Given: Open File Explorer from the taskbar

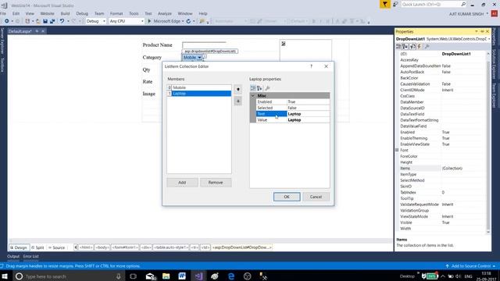Looking at the screenshot, I should (166, 276).
